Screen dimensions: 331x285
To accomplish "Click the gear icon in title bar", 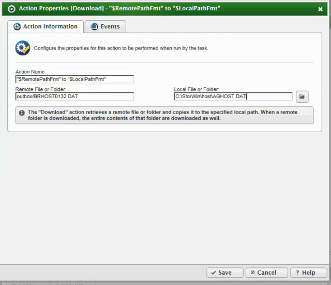I will (11, 9).
